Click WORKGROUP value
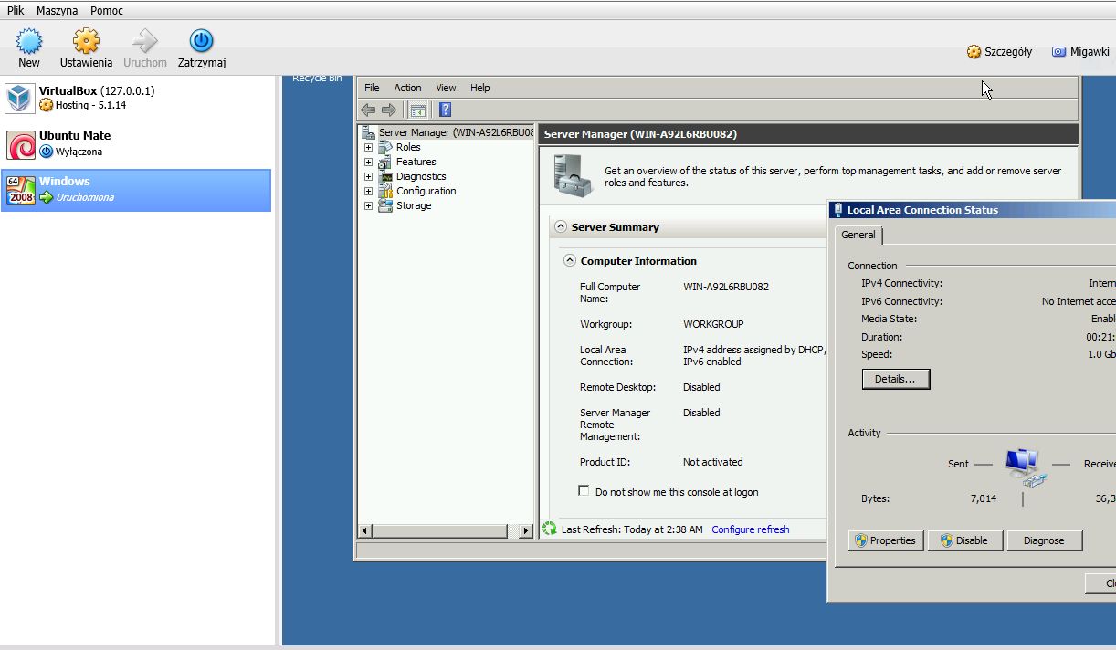This screenshot has width=1116, height=650. tap(713, 324)
